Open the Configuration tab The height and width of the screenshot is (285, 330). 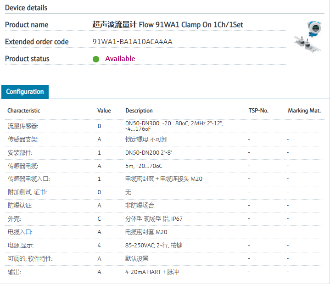(x=25, y=91)
